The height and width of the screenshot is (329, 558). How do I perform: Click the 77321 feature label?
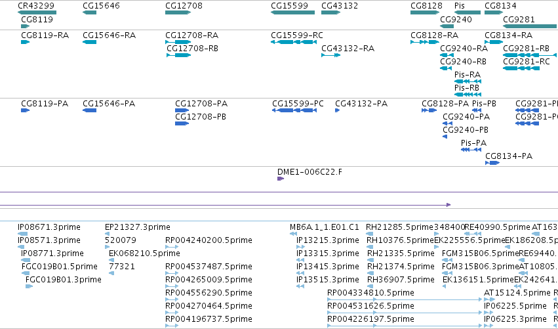click(122, 267)
